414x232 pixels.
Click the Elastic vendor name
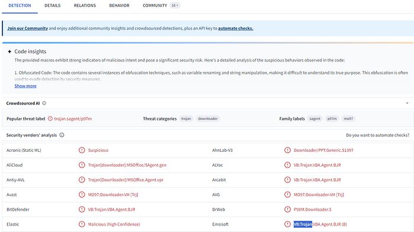[x=12, y=224]
